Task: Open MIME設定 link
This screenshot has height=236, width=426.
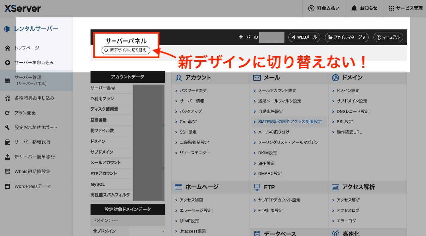Action: 189,221
